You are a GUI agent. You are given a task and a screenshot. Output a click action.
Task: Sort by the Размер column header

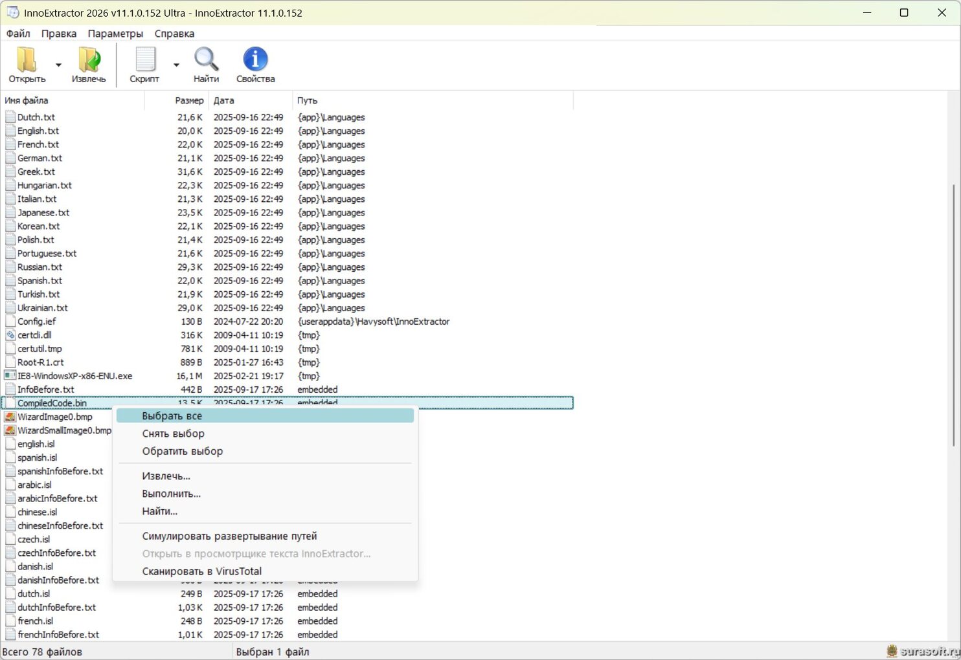tap(177, 100)
